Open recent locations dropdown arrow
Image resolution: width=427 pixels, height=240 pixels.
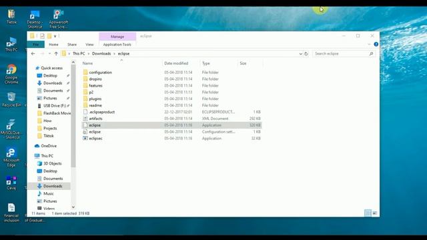(x=49, y=53)
